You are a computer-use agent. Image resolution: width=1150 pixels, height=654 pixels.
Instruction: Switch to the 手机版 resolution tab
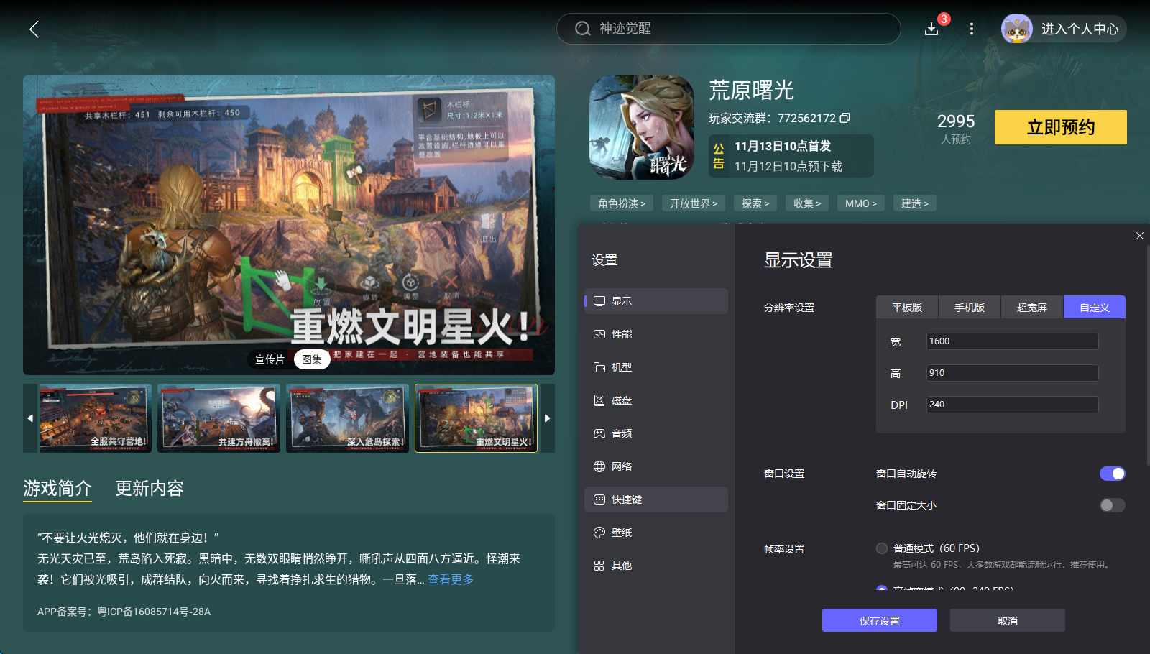pyautogui.click(x=969, y=307)
